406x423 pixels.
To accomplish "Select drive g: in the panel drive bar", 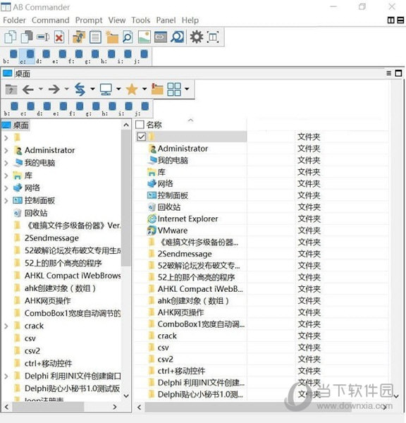I will click(x=93, y=109).
